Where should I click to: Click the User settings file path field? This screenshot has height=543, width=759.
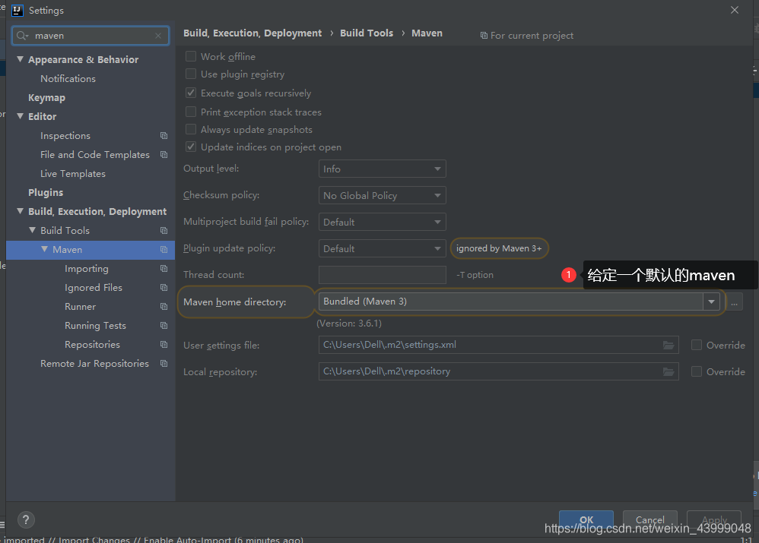[x=499, y=346]
